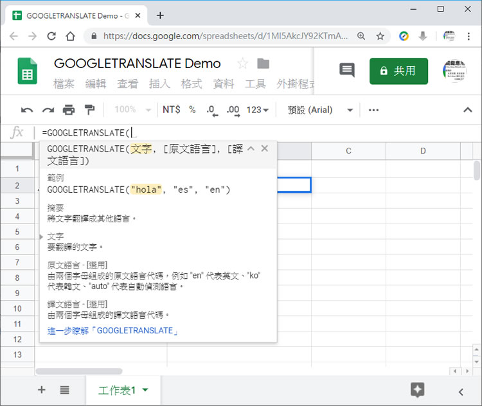
Task: Open the Chrome three-dot menu
Action: point(469,36)
